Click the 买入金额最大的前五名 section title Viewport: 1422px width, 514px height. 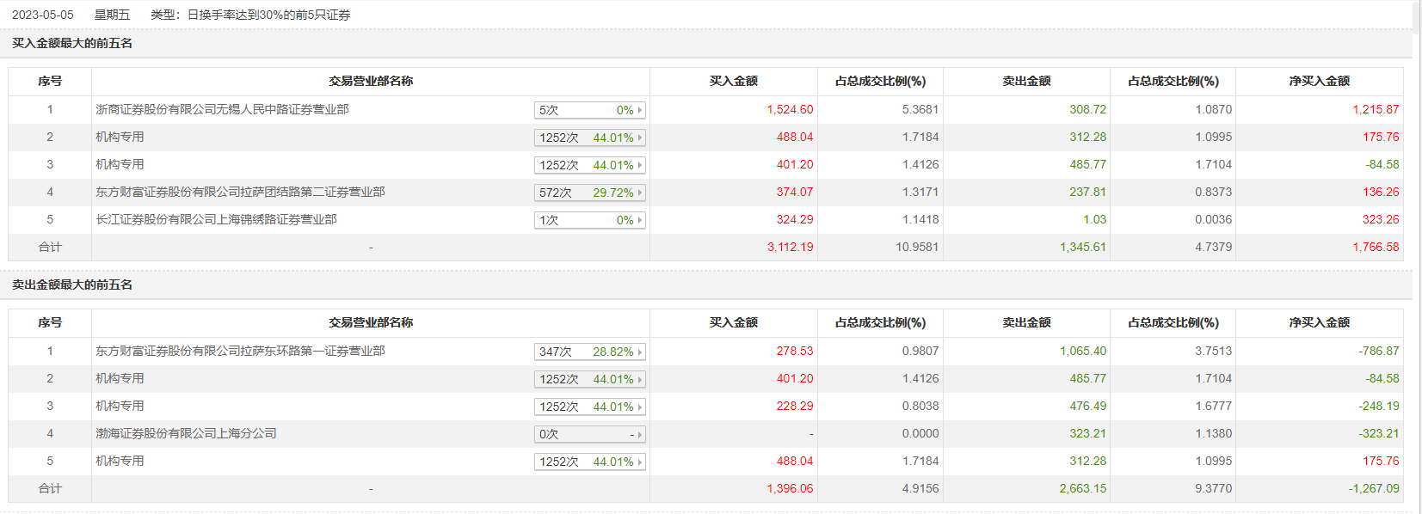coord(72,43)
